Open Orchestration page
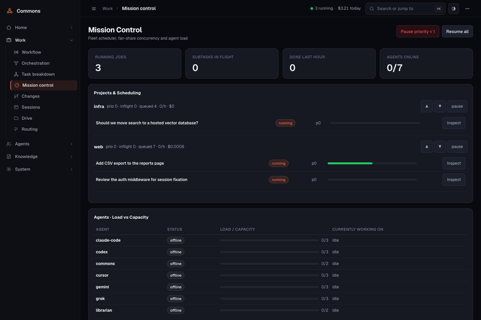Viewport: 481px width, 320px height. coord(44,63)
